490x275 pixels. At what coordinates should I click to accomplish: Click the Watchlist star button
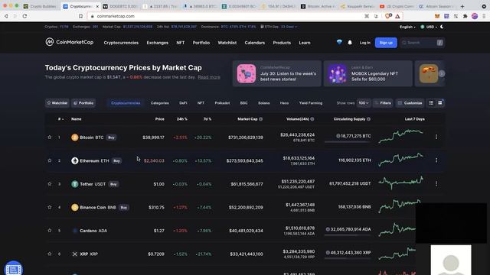coord(57,103)
